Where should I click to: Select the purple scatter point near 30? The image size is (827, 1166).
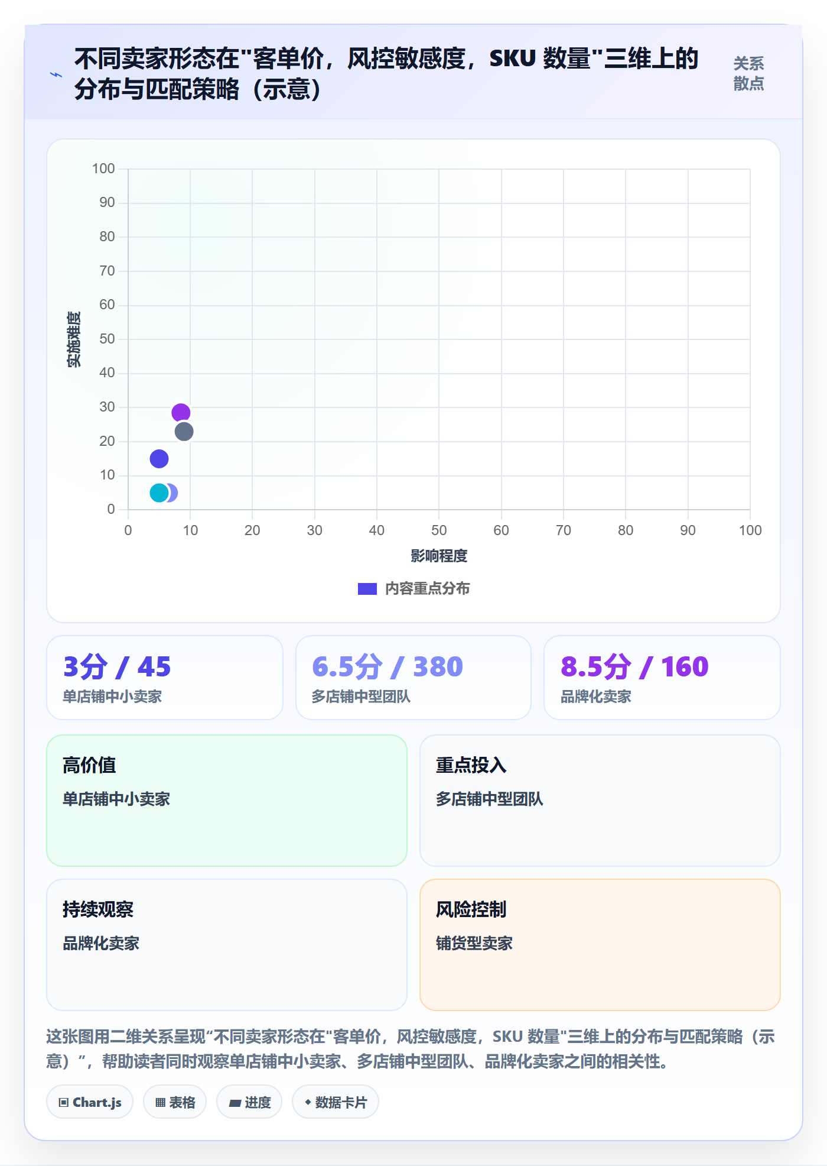click(181, 413)
